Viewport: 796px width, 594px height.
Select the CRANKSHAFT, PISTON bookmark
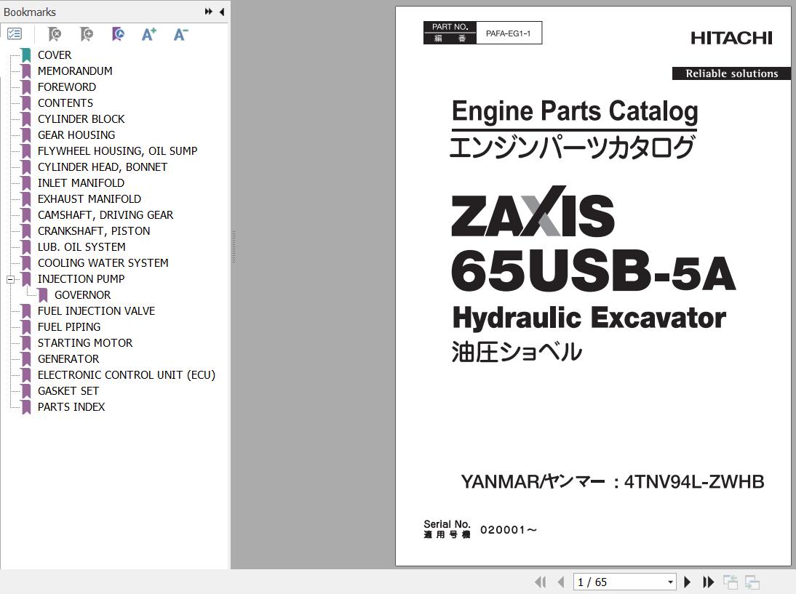[x=94, y=230]
